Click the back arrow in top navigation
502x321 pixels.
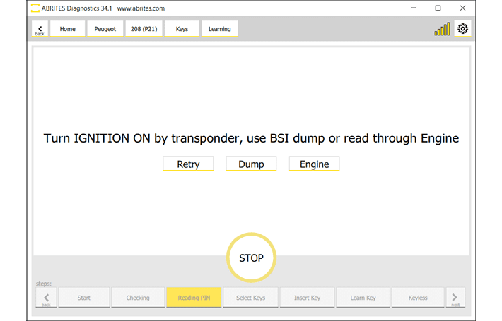point(40,29)
